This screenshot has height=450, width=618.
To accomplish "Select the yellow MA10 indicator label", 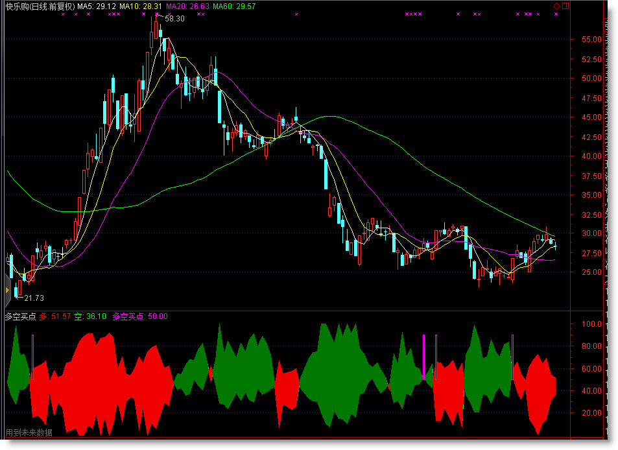I will (x=140, y=6).
